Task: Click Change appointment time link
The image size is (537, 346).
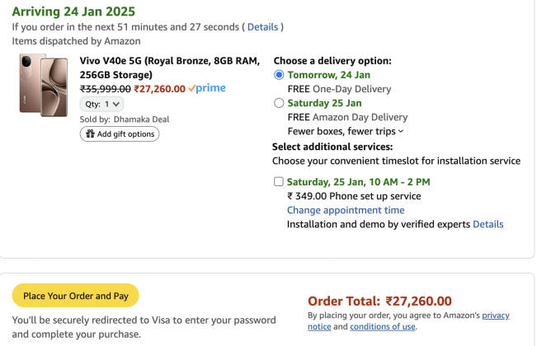Action: point(345,210)
